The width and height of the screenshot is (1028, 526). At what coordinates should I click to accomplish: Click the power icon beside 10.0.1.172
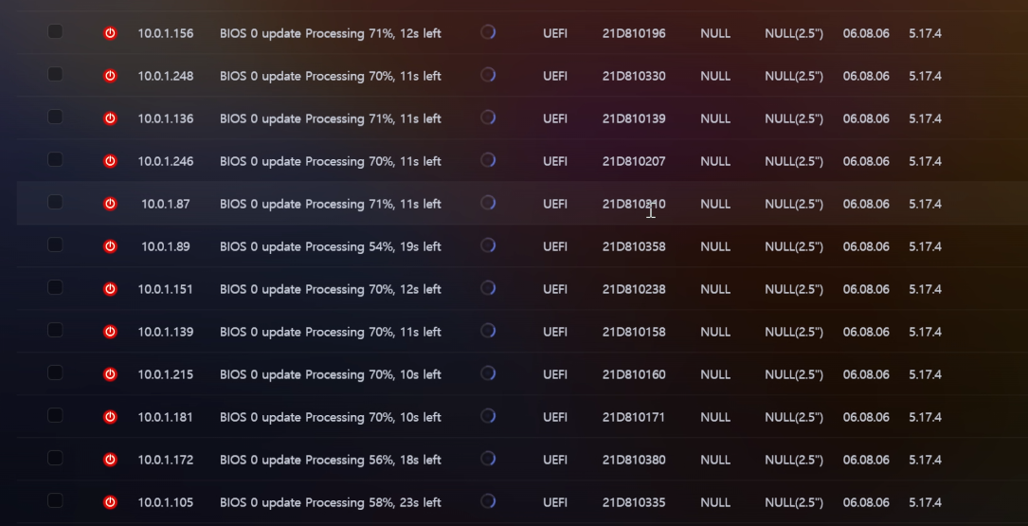pyautogui.click(x=110, y=460)
